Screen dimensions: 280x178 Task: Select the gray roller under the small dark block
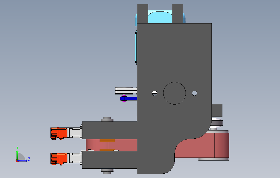coord(217,123)
